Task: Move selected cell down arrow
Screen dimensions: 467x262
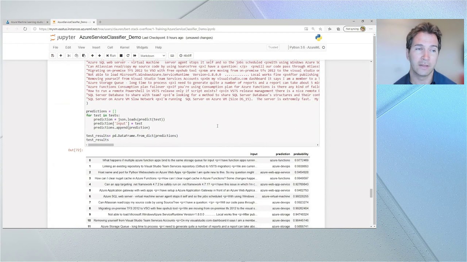Action: tap(99, 56)
